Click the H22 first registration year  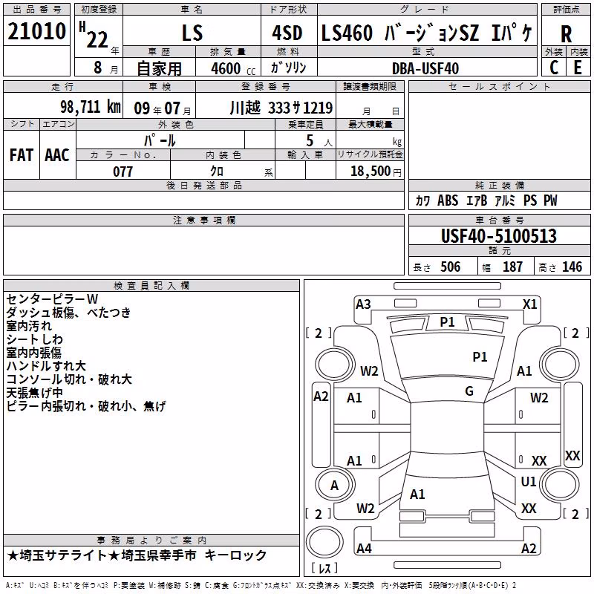pyautogui.click(x=94, y=35)
